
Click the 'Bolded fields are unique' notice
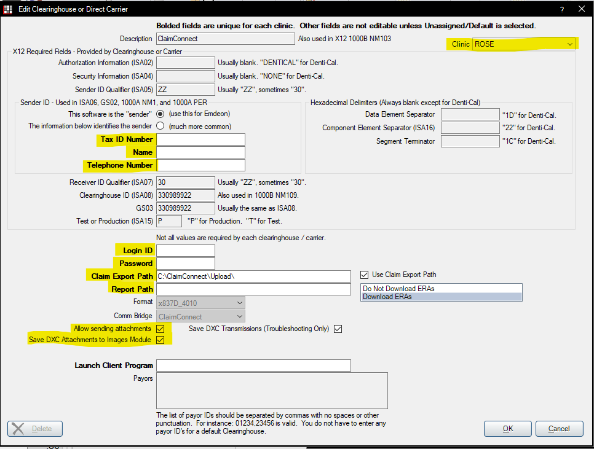[x=346, y=26]
